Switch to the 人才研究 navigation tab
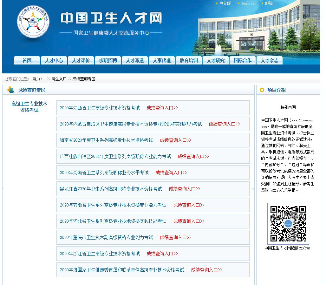 216,60
